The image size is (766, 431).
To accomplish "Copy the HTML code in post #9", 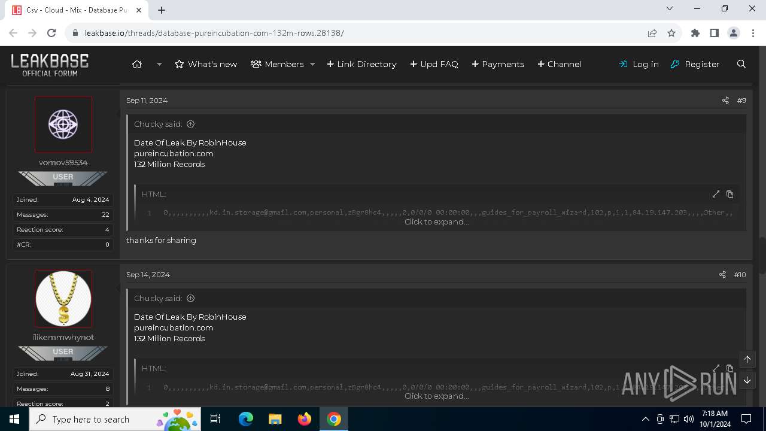I will tap(729, 194).
